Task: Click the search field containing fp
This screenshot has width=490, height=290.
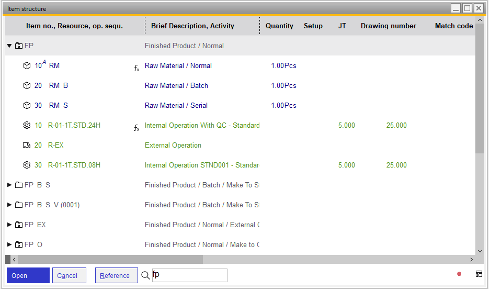Action: (x=189, y=275)
